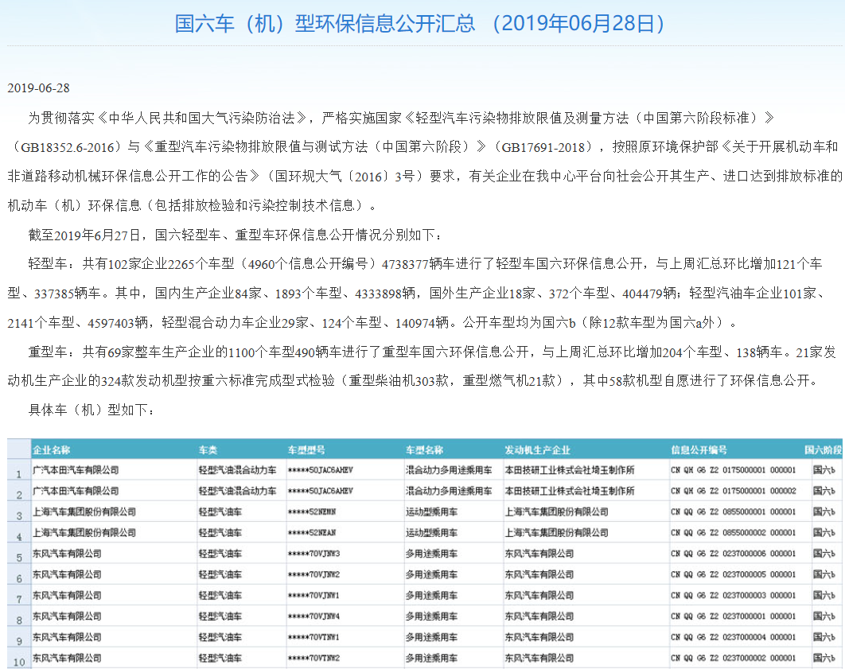Click 广汽本田汽车有限公司 in row 2
Image resolution: width=845 pixels, height=669 pixels.
[76, 491]
